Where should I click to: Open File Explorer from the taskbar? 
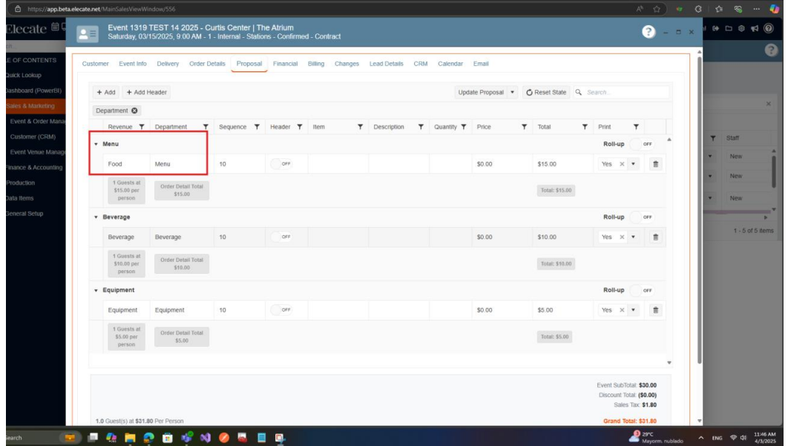click(130, 438)
